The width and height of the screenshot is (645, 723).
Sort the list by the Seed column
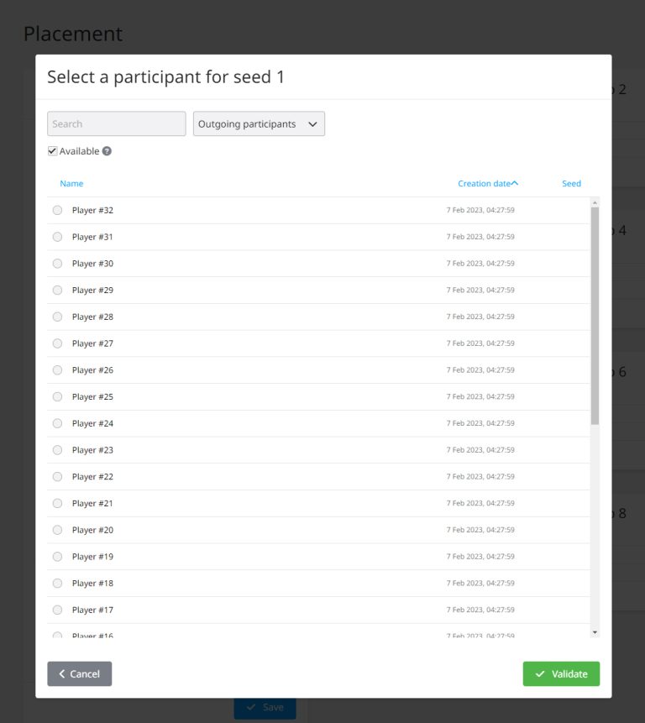[571, 183]
